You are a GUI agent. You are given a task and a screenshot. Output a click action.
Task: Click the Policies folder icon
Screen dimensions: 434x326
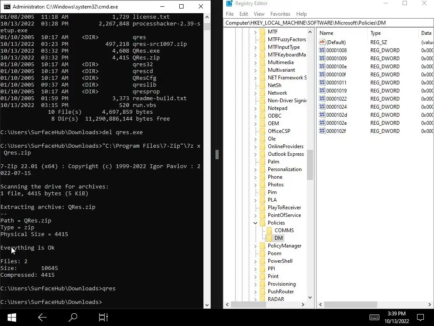[262, 222]
